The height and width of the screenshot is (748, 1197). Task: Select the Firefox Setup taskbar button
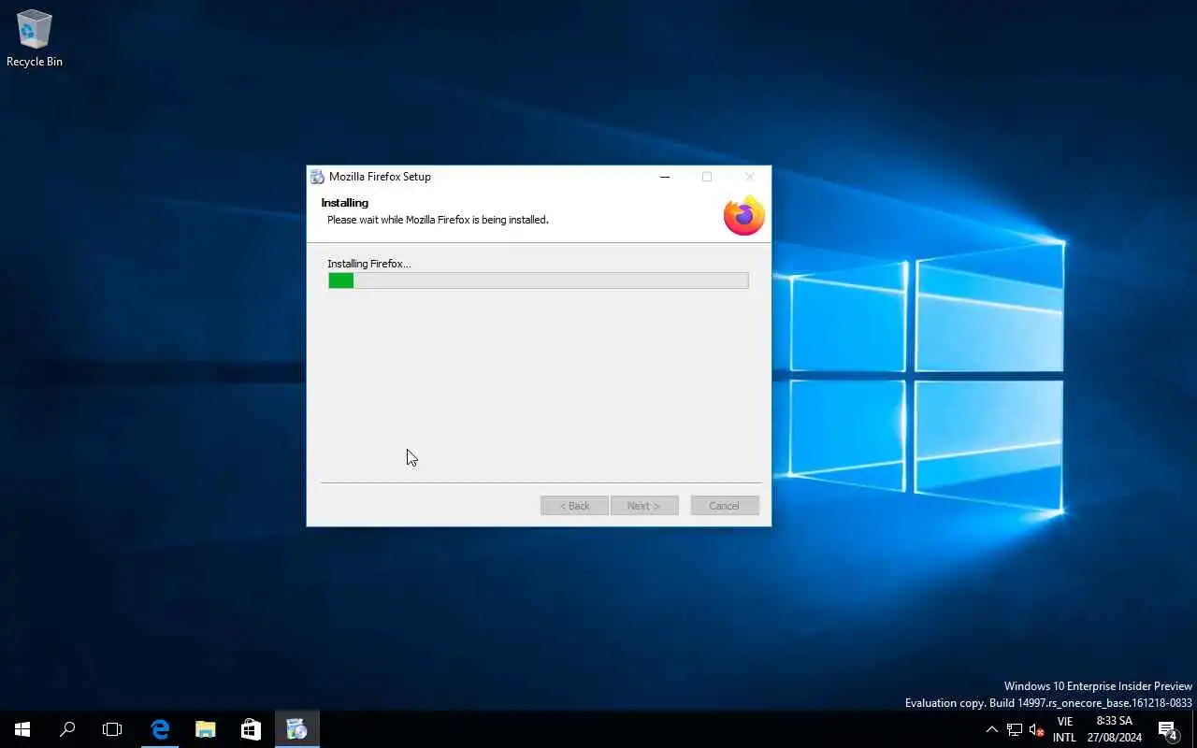pyautogui.click(x=296, y=729)
